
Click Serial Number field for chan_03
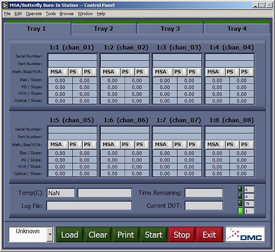[x=177, y=57]
